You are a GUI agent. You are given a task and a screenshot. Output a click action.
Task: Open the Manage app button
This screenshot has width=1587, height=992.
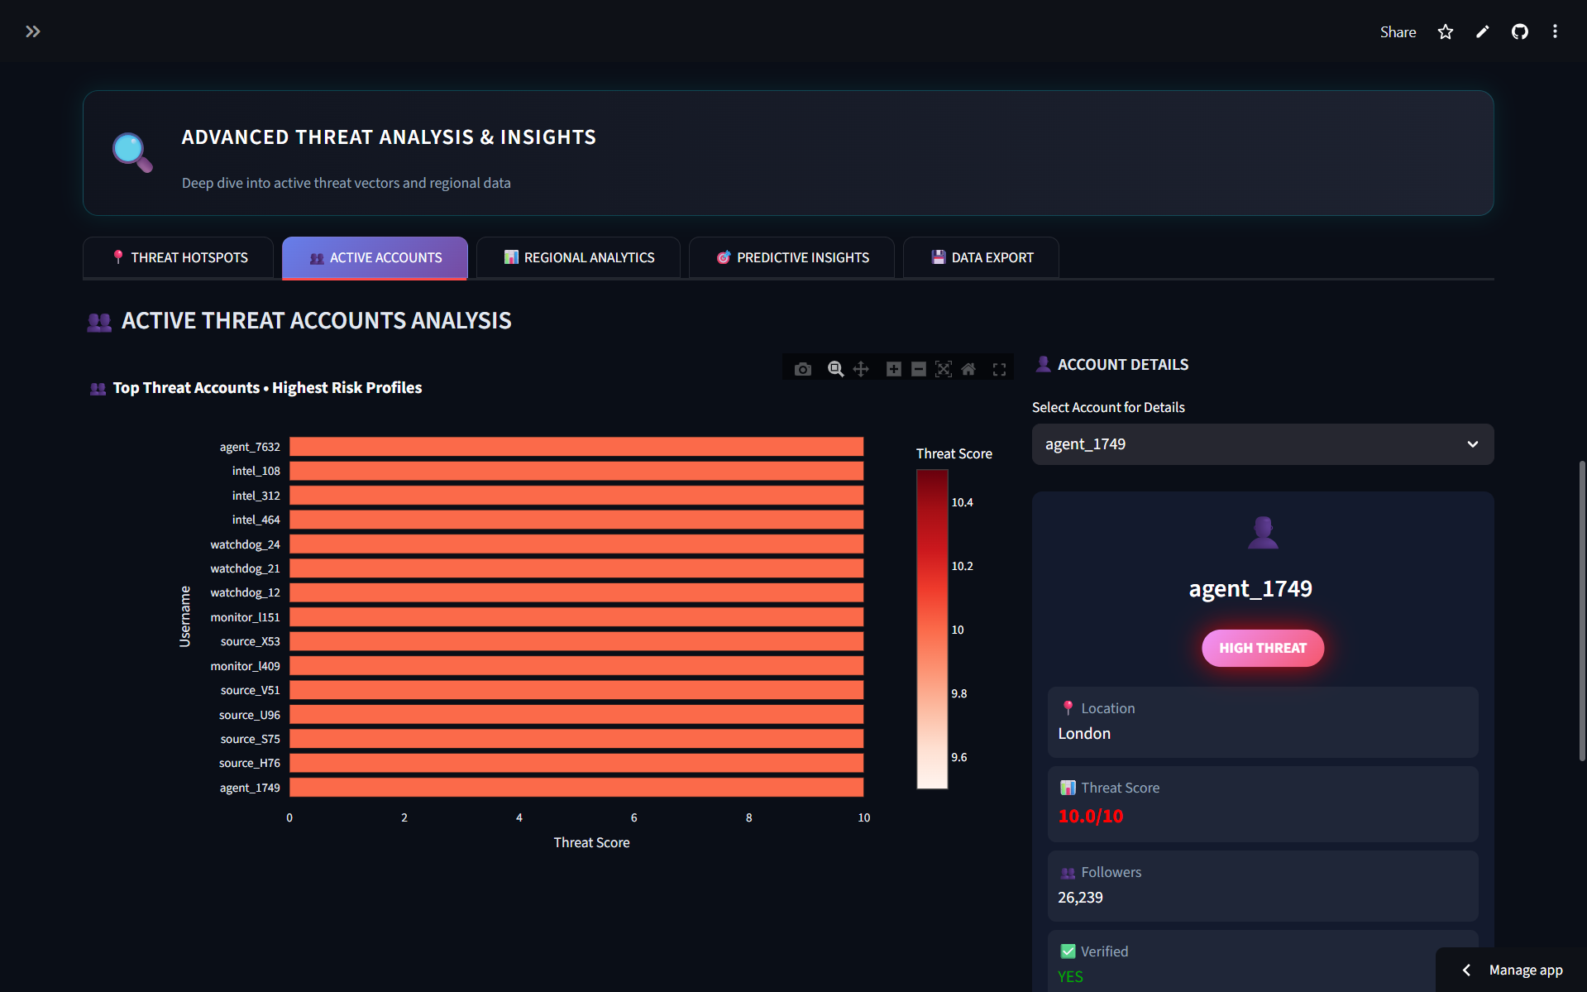(x=1512, y=970)
